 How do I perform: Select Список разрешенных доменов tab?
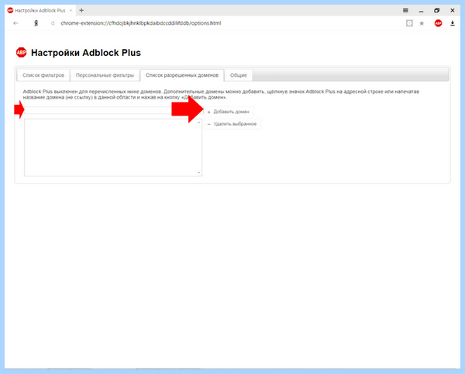(x=182, y=75)
